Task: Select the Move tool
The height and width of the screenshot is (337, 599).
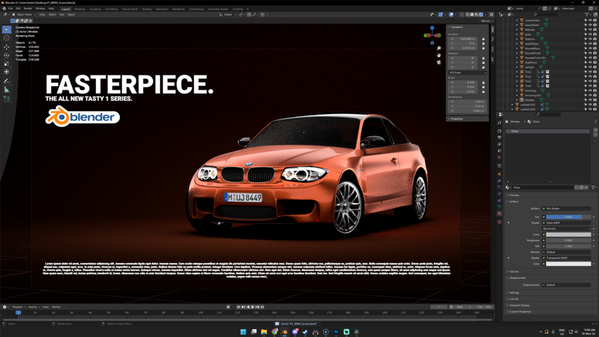Action: click(x=7, y=47)
